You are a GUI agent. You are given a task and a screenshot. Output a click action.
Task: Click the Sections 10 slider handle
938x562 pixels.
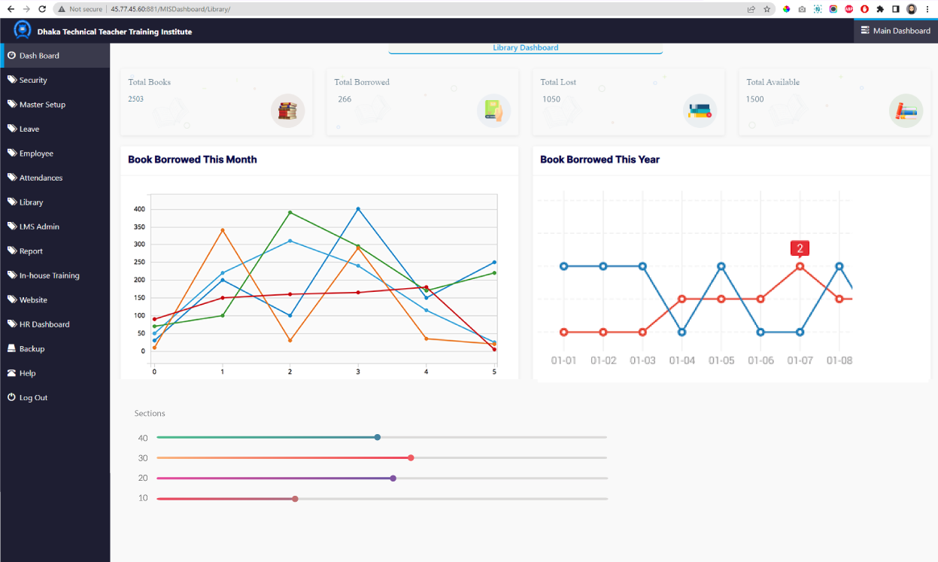click(295, 499)
